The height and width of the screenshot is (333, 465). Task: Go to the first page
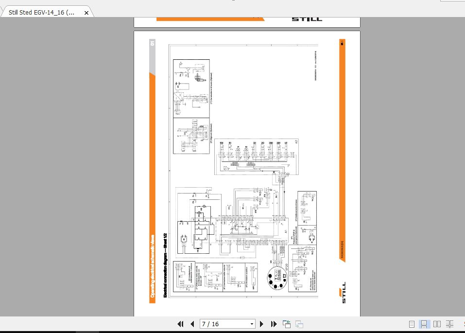pos(180,324)
